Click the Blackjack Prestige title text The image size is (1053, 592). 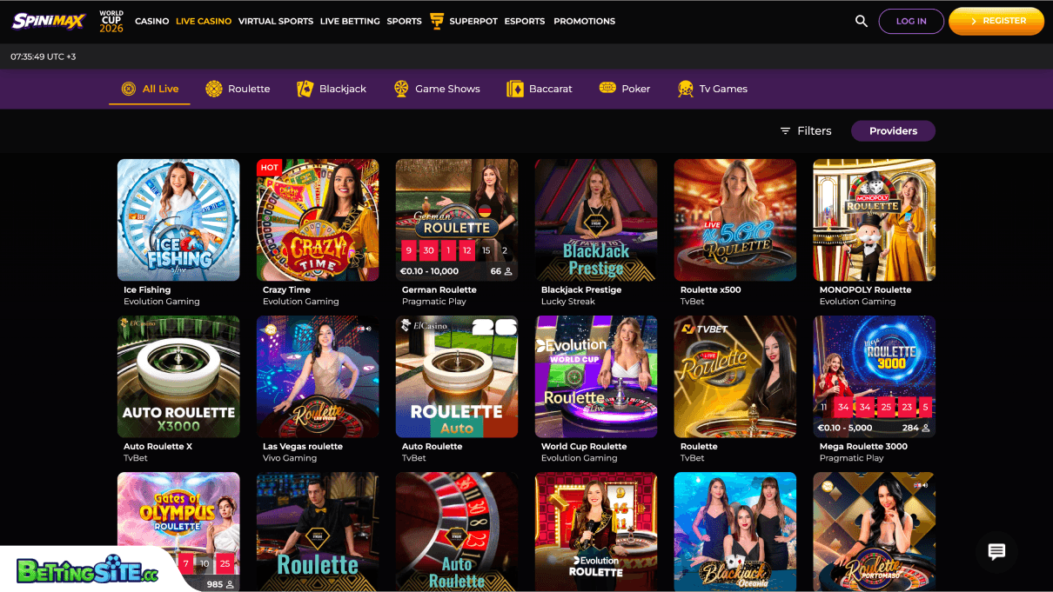click(x=581, y=289)
